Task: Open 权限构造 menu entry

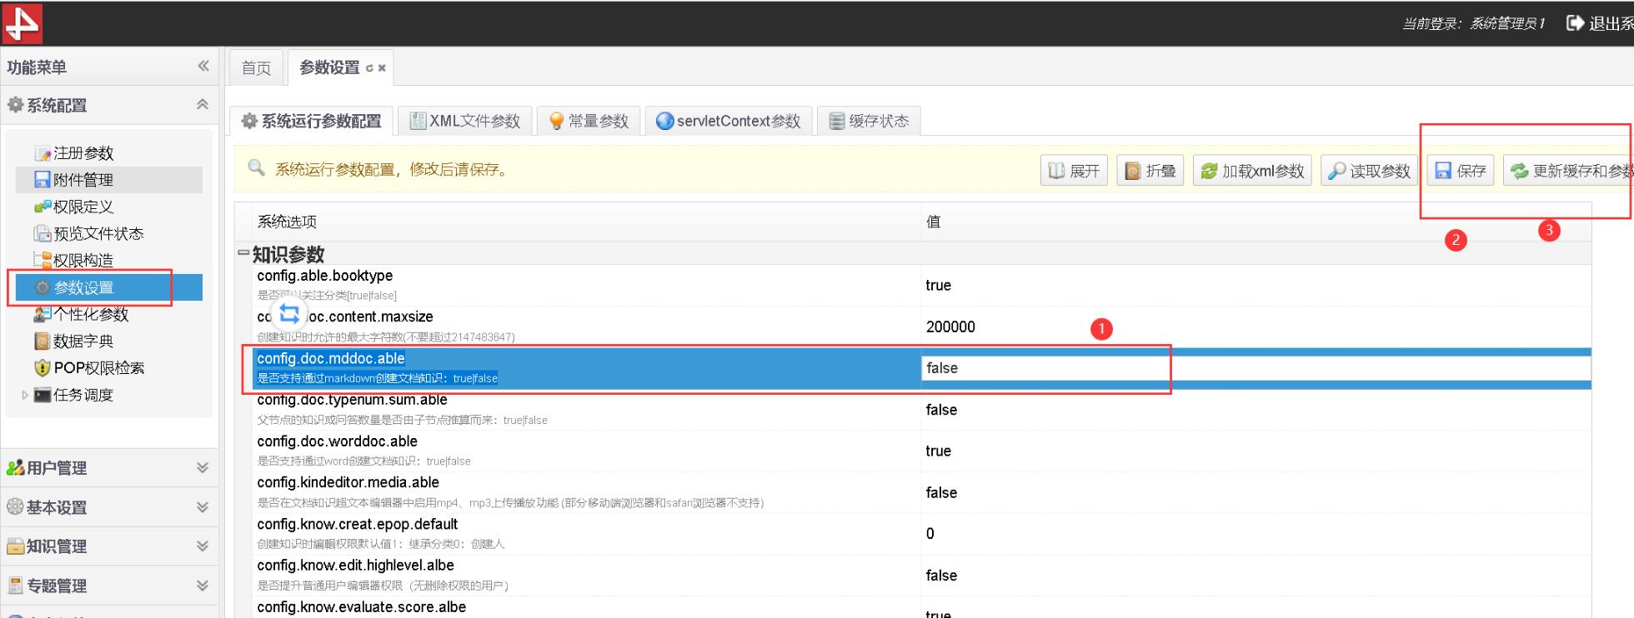Action: (83, 261)
